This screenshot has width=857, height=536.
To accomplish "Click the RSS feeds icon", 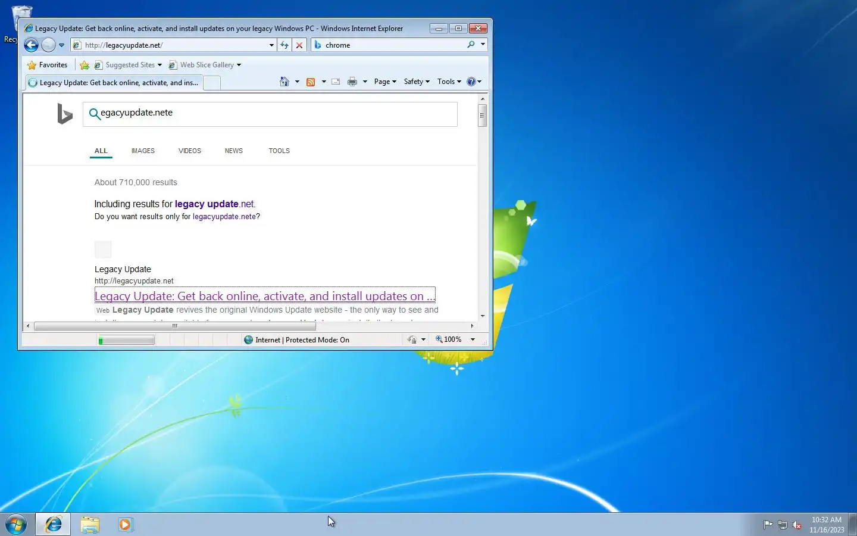I will coord(311,82).
